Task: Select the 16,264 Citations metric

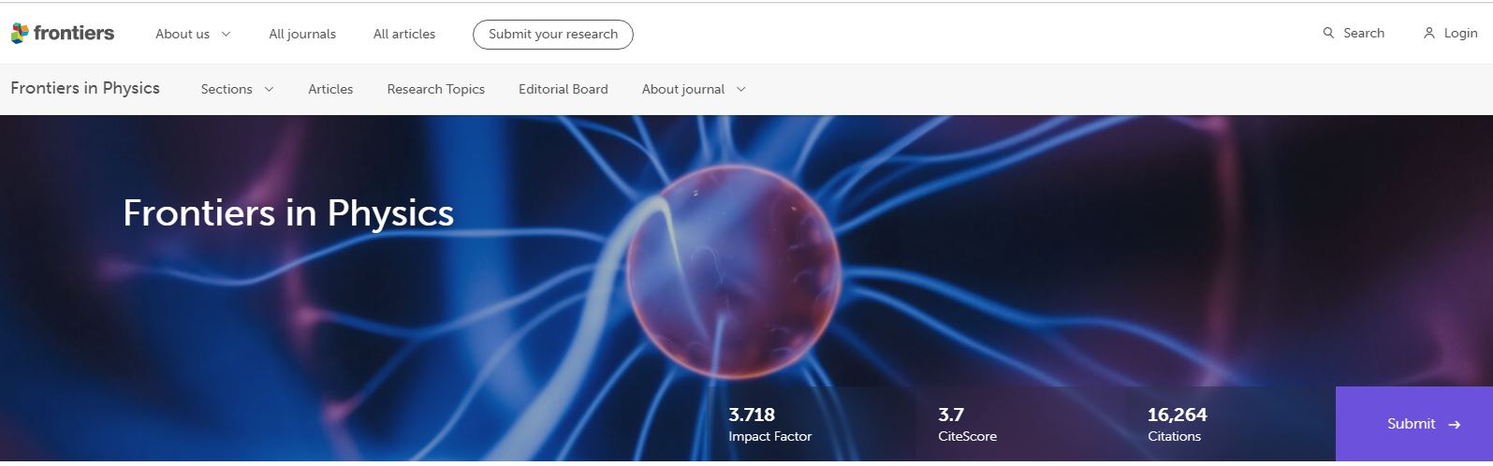Action: point(1178,424)
